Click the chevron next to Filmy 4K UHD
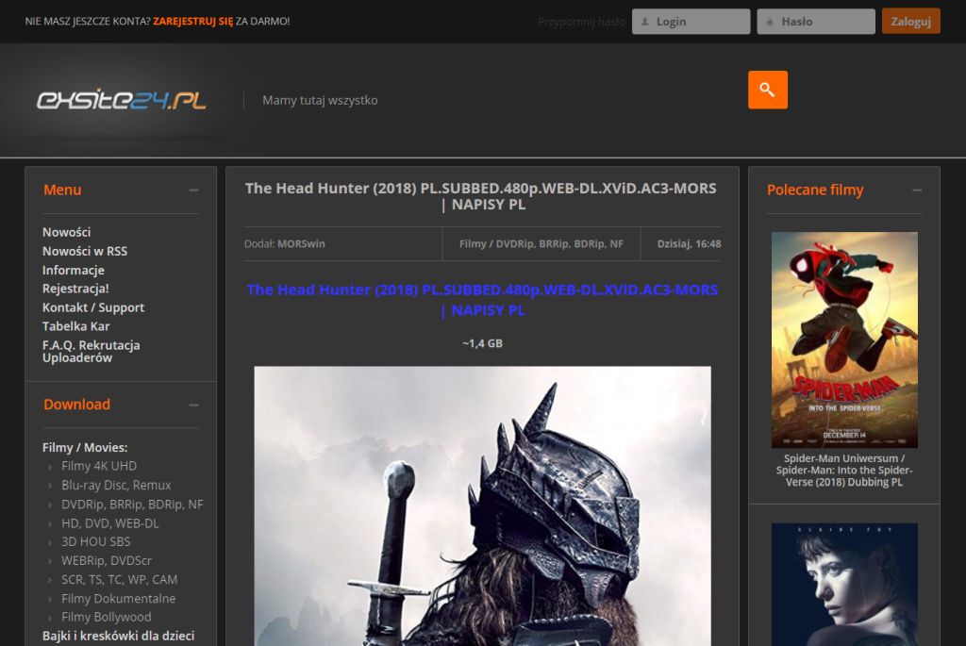Image resolution: width=966 pixels, height=646 pixels. [x=50, y=466]
